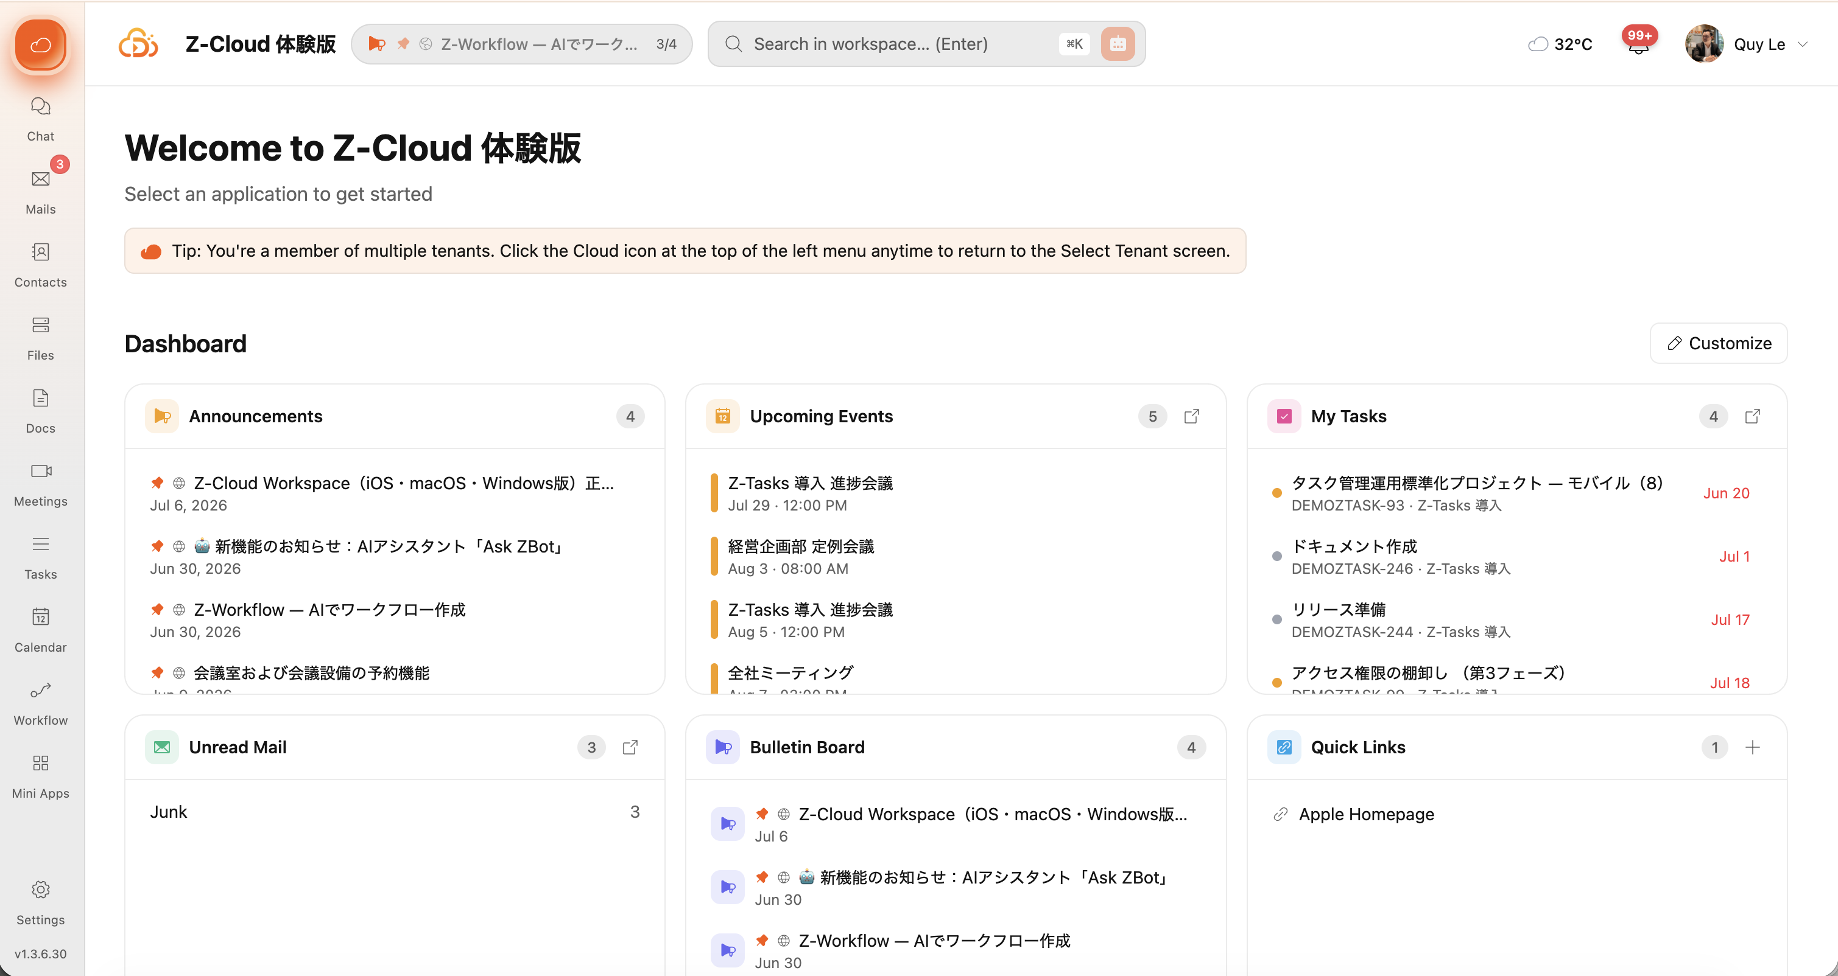The width and height of the screenshot is (1838, 976).
Task: Click the Dashboard section title
Action: (186, 344)
